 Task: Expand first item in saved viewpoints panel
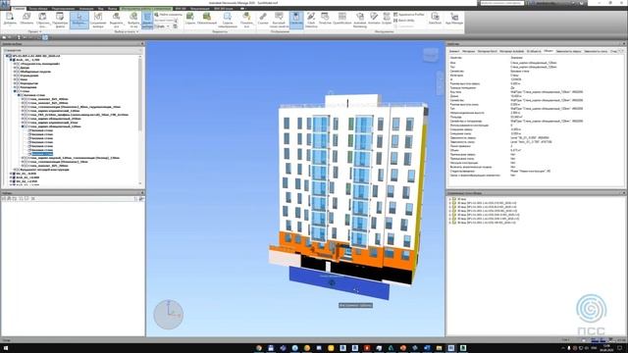[449, 199]
